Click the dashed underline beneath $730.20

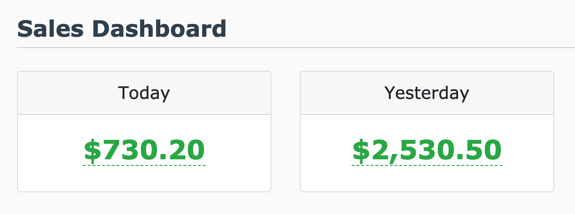click(x=144, y=165)
